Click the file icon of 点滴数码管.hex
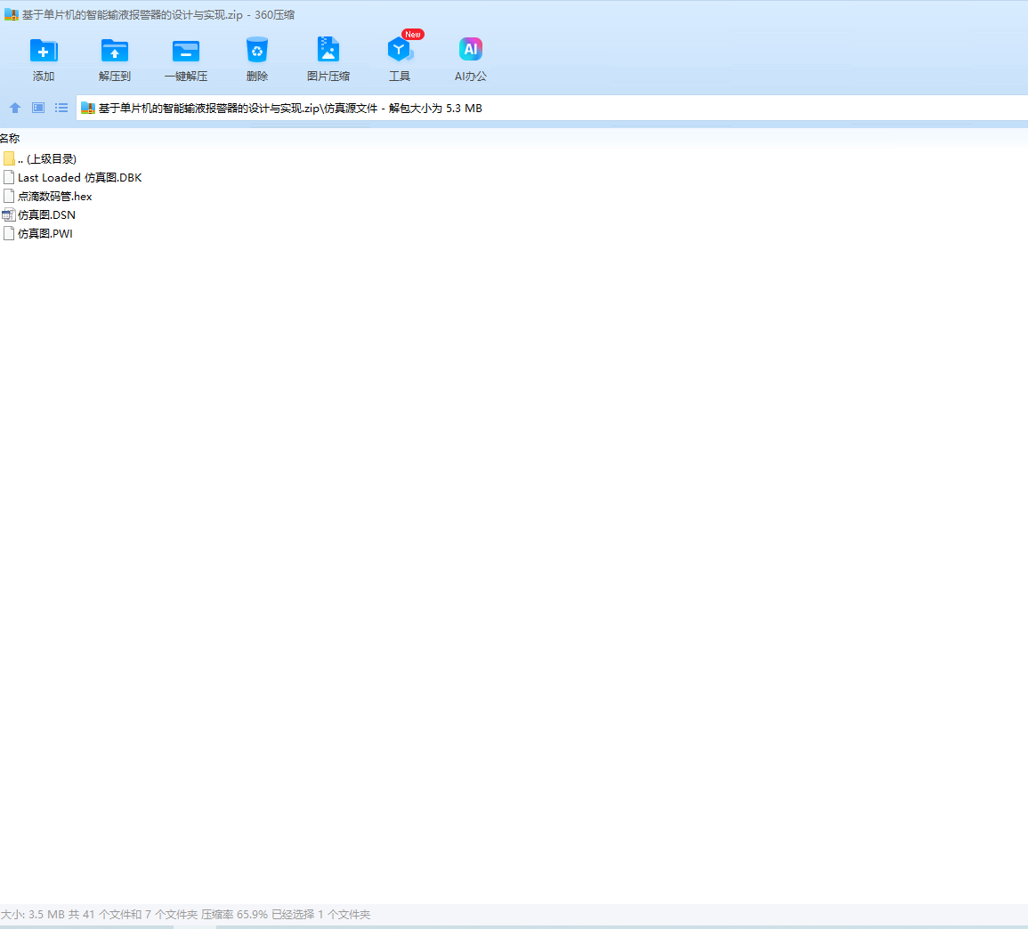Screen dimensions: 1028x929 click(9, 196)
